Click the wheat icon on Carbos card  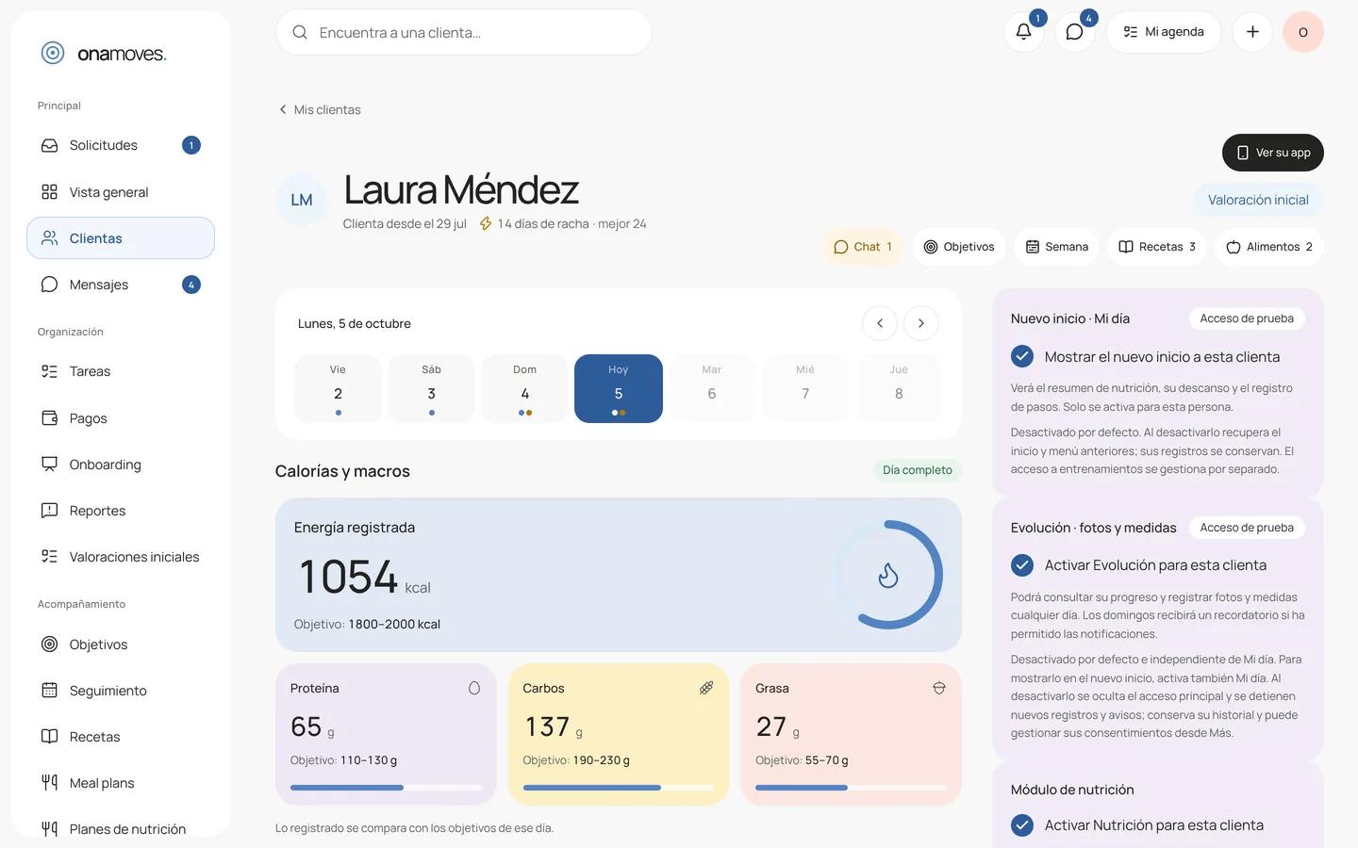pos(706,689)
